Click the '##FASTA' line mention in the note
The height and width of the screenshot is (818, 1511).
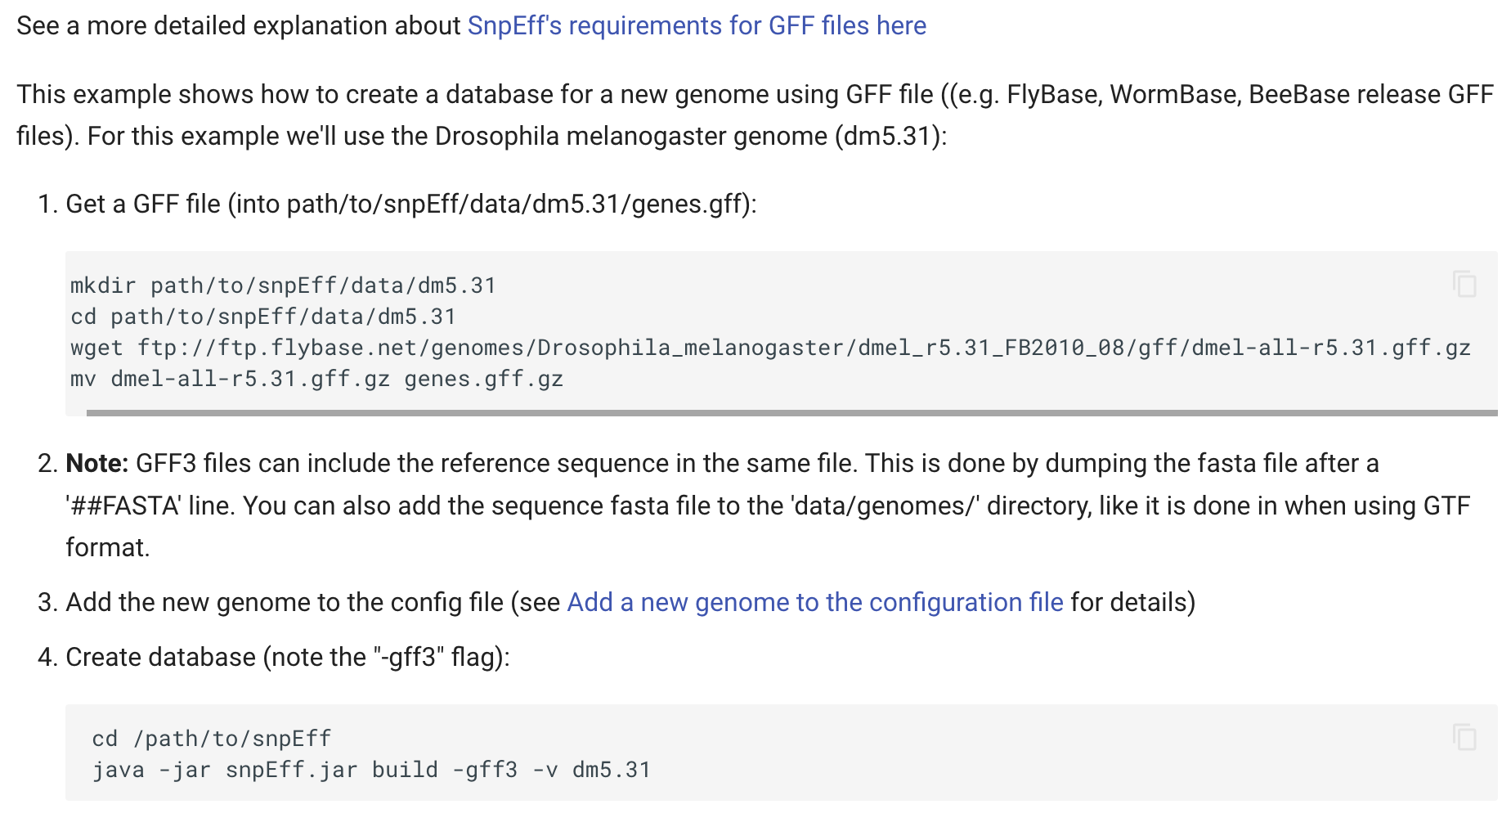pos(123,506)
